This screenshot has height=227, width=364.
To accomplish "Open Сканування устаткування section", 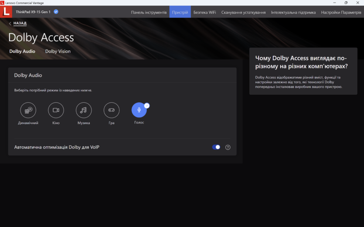I will (x=244, y=12).
